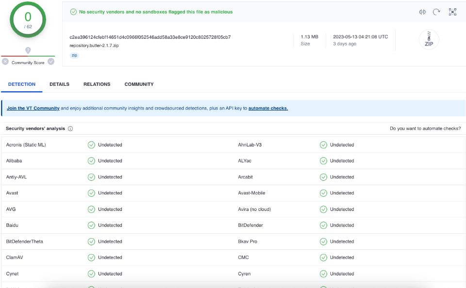Viewport: 466px width, 288px height.
Task: Click the ALYac undetected check icon
Action: pyautogui.click(x=323, y=161)
